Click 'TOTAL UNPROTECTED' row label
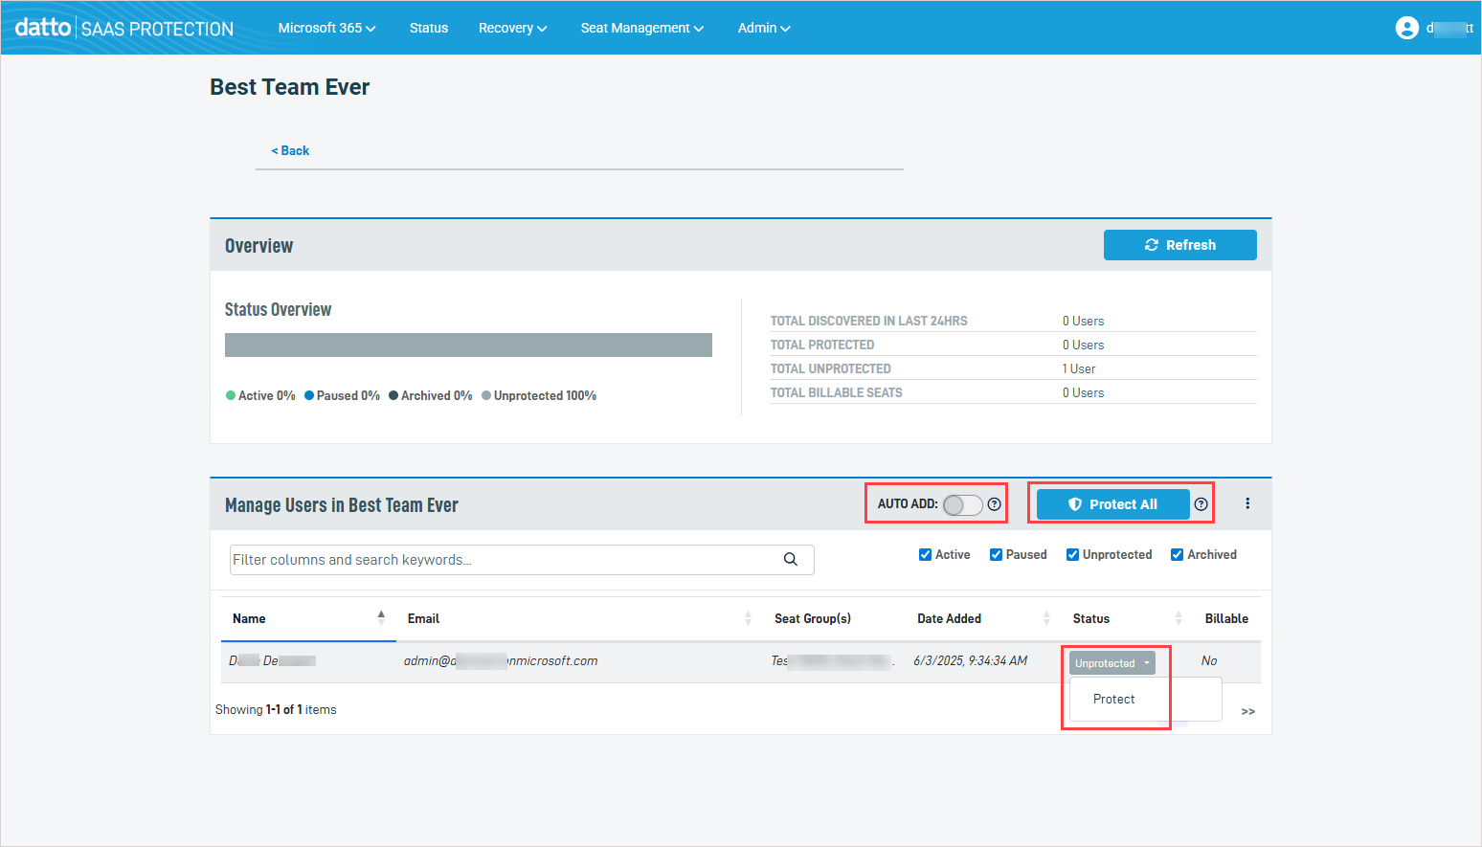This screenshot has width=1482, height=847. 831,368
